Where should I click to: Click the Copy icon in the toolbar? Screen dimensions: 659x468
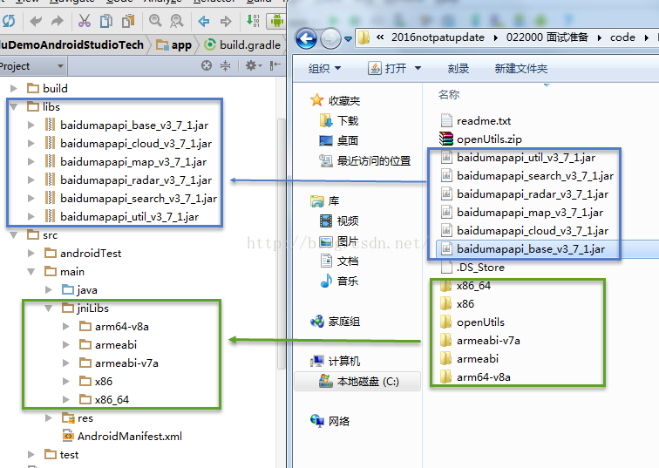click(x=106, y=21)
